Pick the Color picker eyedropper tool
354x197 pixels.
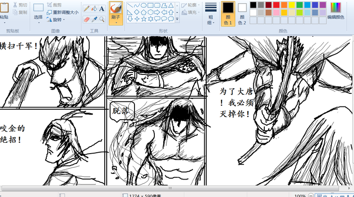click(x=94, y=19)
